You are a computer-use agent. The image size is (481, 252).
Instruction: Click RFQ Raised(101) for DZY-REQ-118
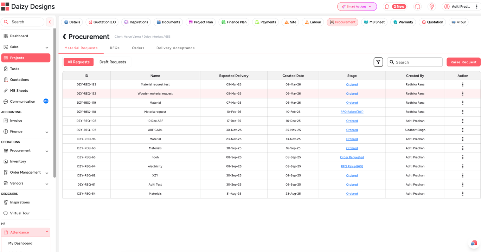(x=352, y=111)
